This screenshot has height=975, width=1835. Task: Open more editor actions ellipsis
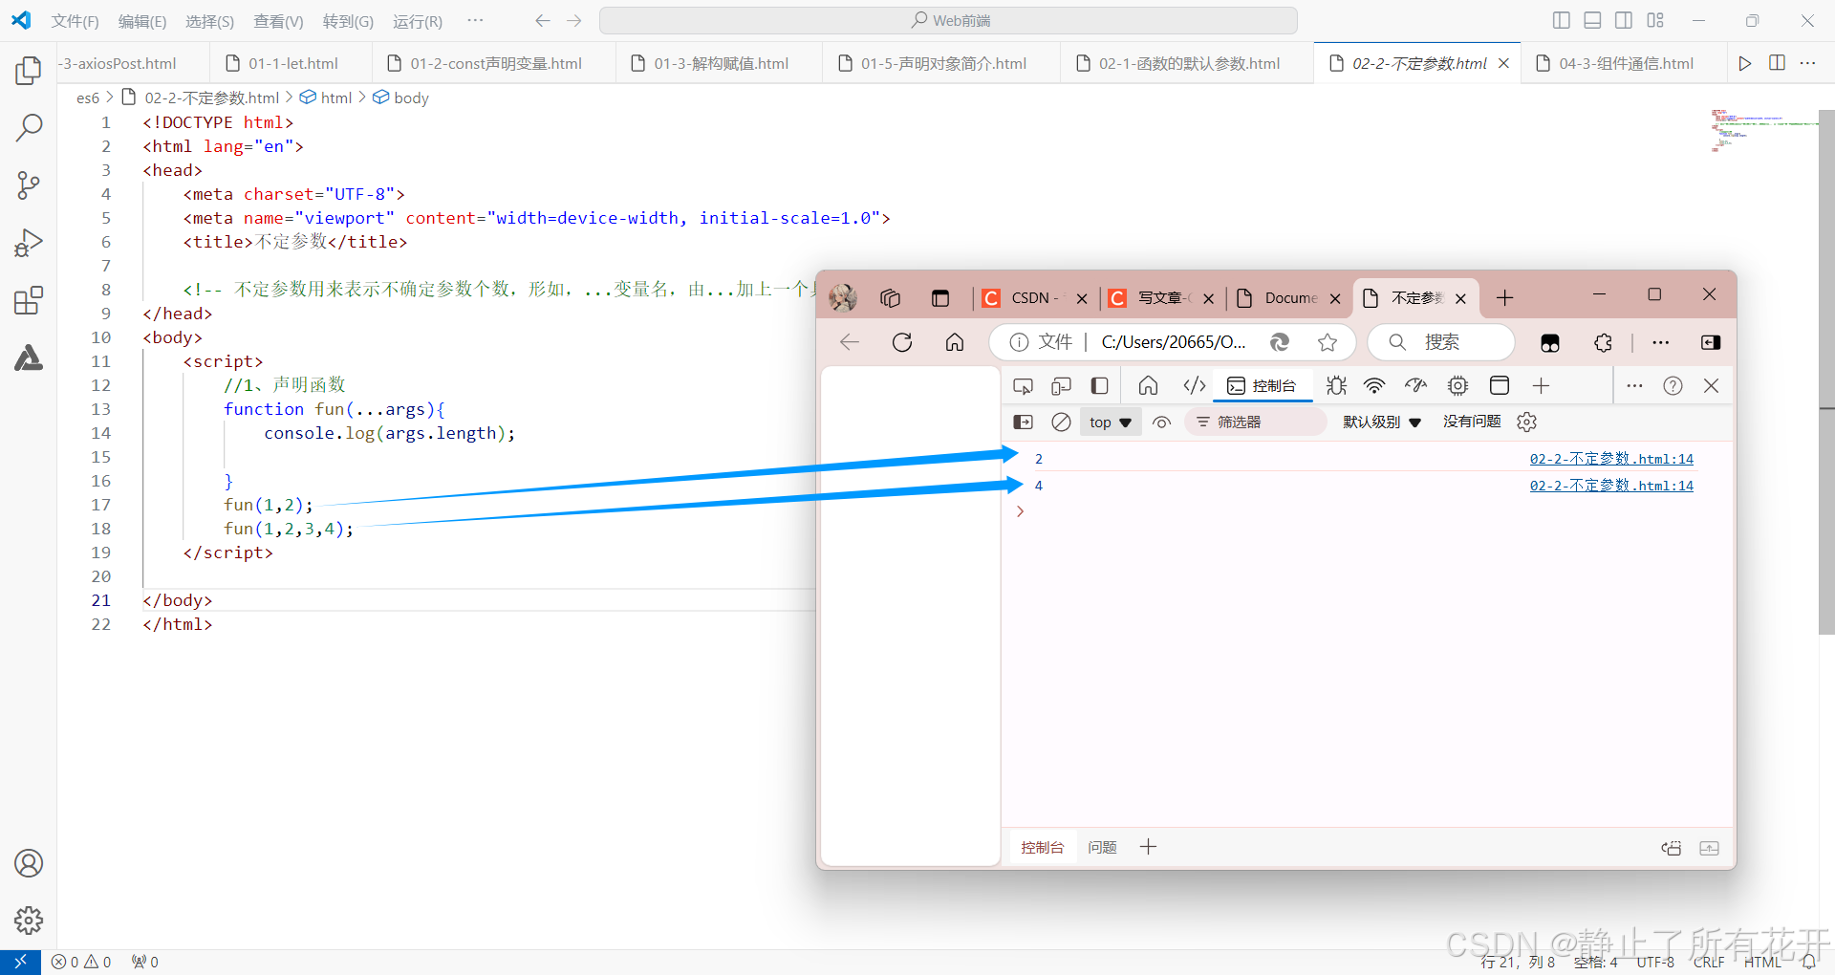click(x=1807, y=63)
